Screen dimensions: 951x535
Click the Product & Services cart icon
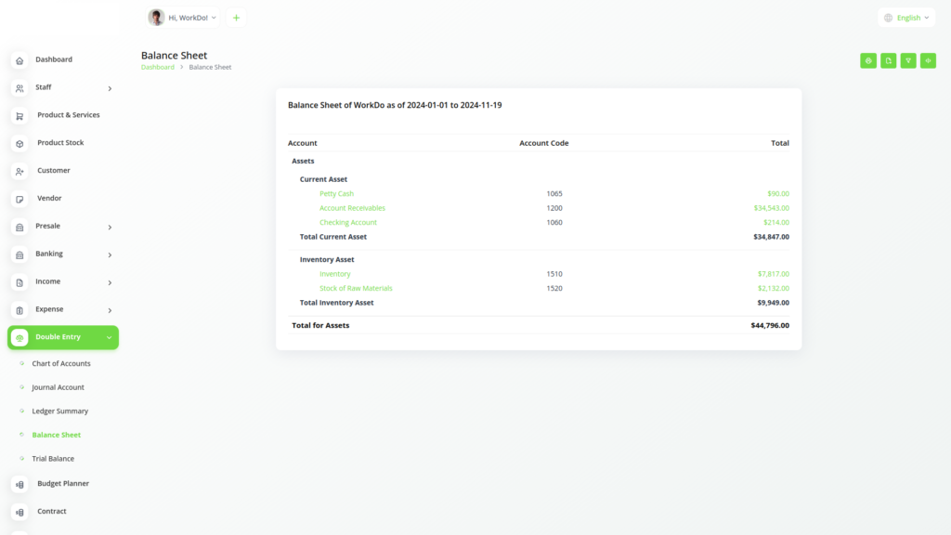(20, 116)
